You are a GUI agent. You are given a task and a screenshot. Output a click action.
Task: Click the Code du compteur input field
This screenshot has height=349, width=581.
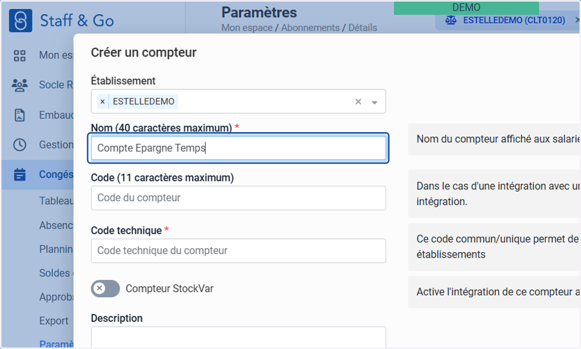[239, 198]
